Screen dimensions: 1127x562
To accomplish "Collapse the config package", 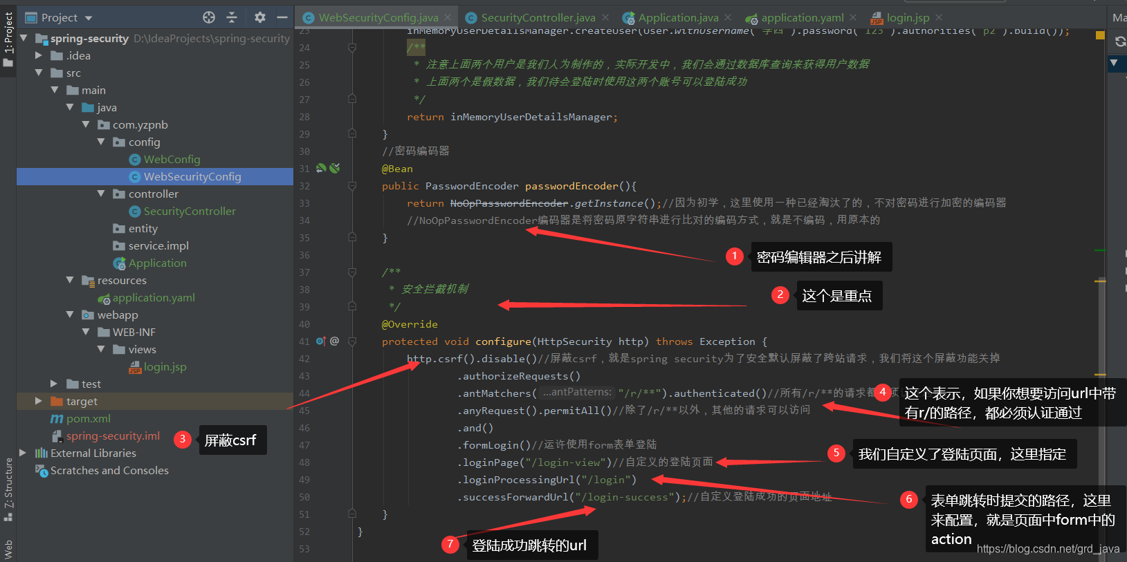I will pyautogui.click(x=101, y=142).
